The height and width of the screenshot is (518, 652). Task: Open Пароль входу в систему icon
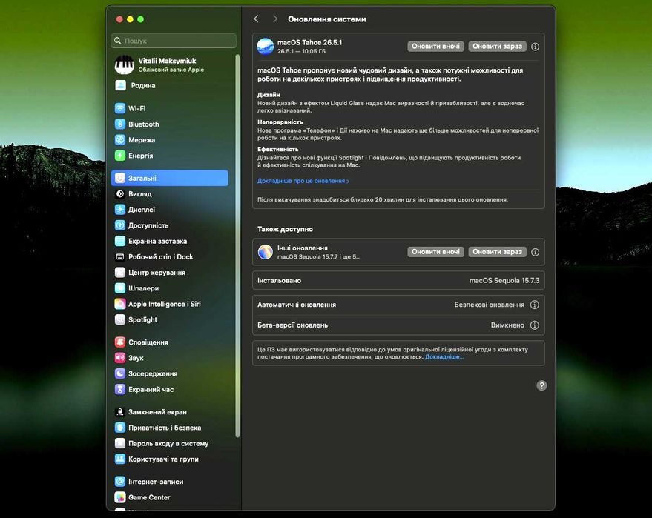119,443
